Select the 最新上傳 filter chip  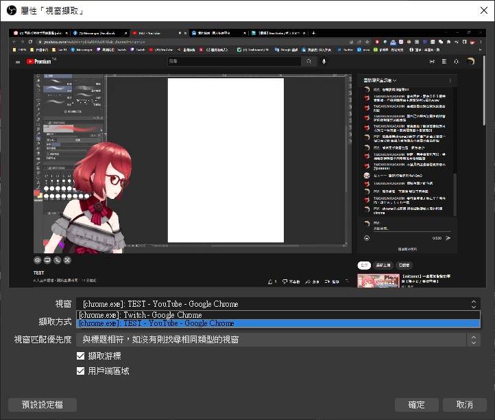point(383,266)
